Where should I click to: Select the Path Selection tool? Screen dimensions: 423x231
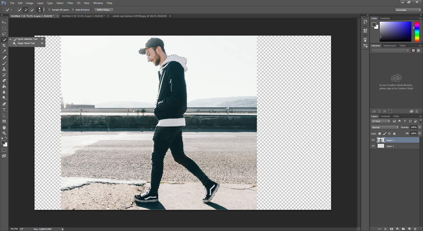(4, 115)
